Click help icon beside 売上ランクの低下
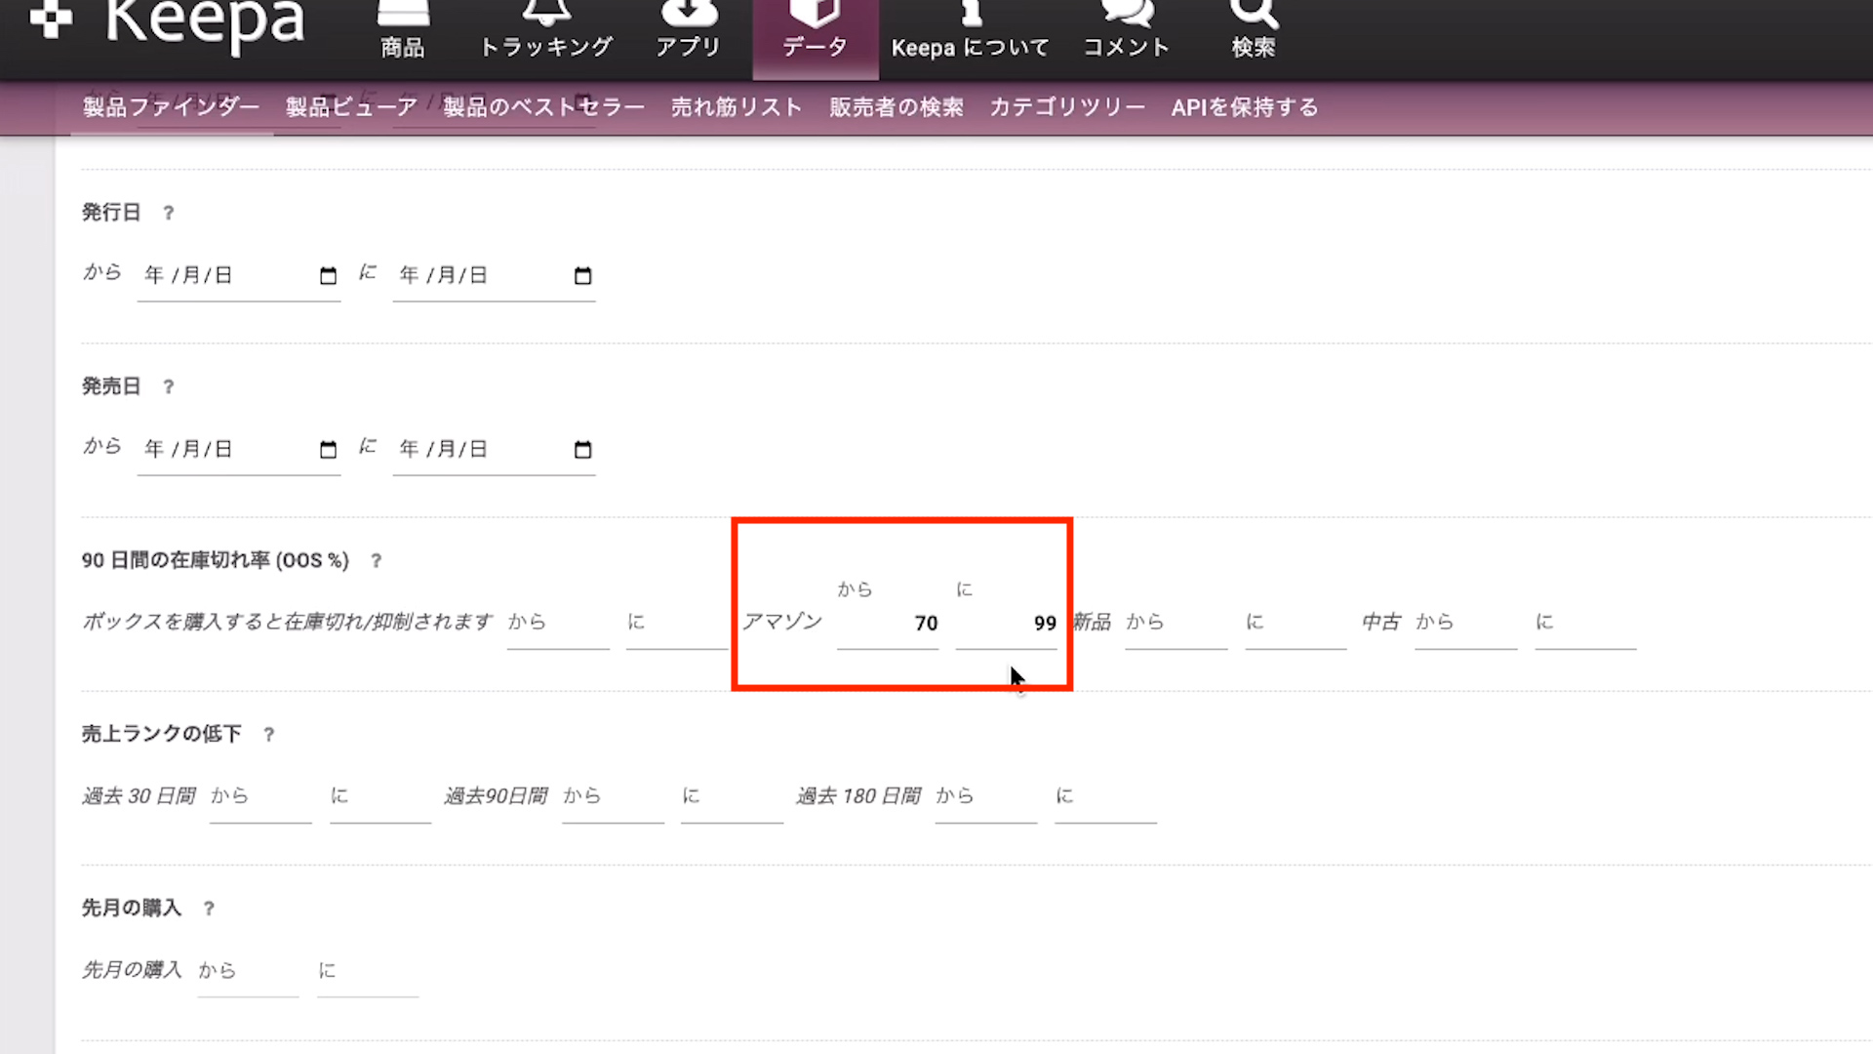 tap(269, 735)
